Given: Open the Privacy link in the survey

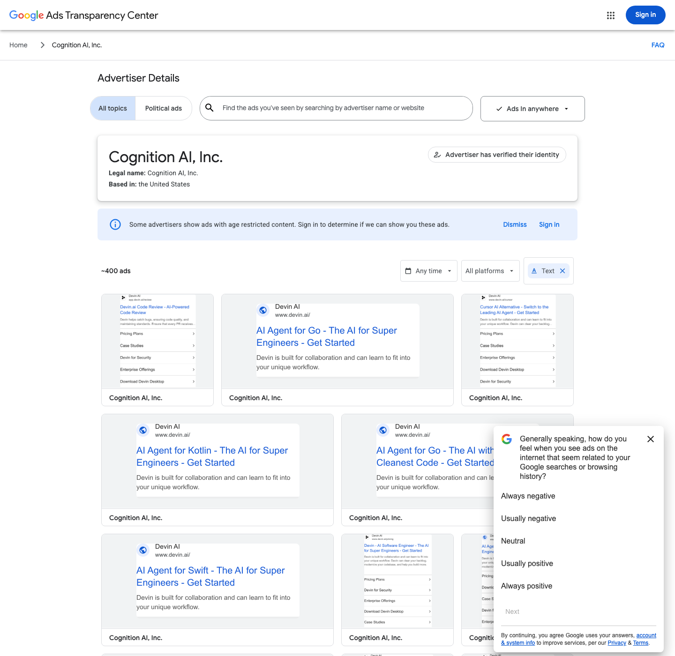Looking at the screenshot, I should coord(617,643).
